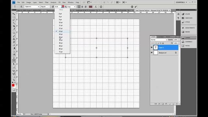The width and height of the screenshot is (208, 117).
Task: Enable right align text
Action: 85,6
